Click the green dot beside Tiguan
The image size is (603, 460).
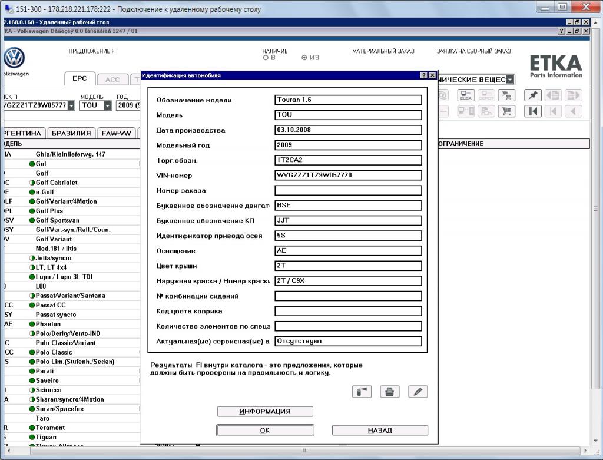click(x=32, y=437)
